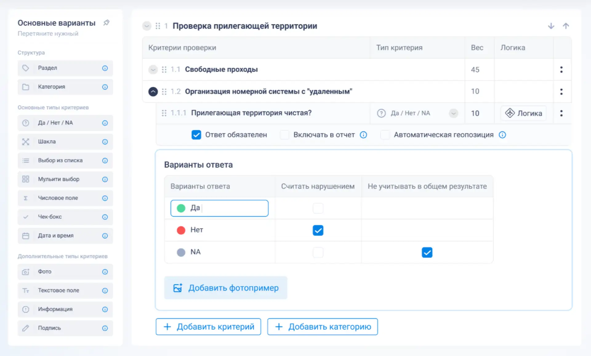Click the Да answer text input field
The image size is (591, 356).
click(219, 208)
